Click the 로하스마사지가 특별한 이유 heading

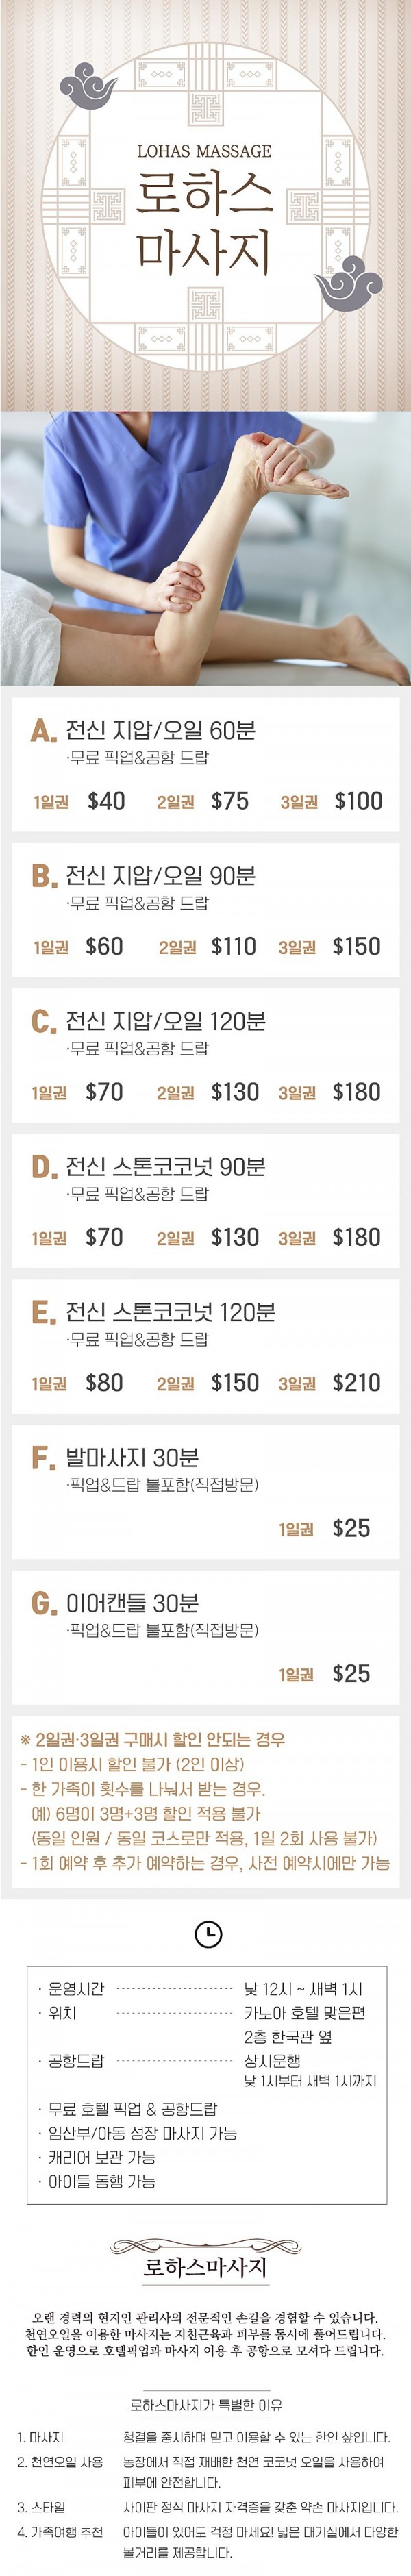click(x=206, y=2405)
